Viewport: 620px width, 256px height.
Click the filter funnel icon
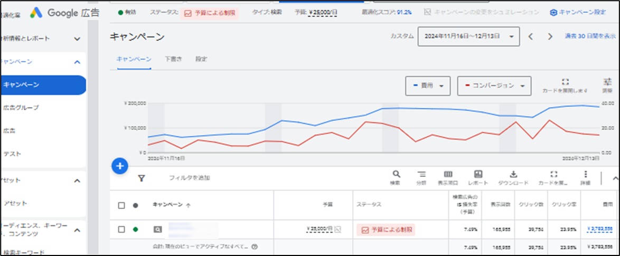pos(142,178)
